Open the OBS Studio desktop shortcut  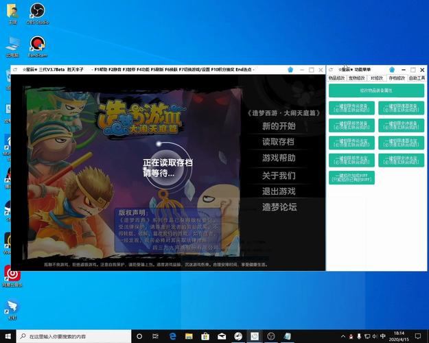pos(38,14)
